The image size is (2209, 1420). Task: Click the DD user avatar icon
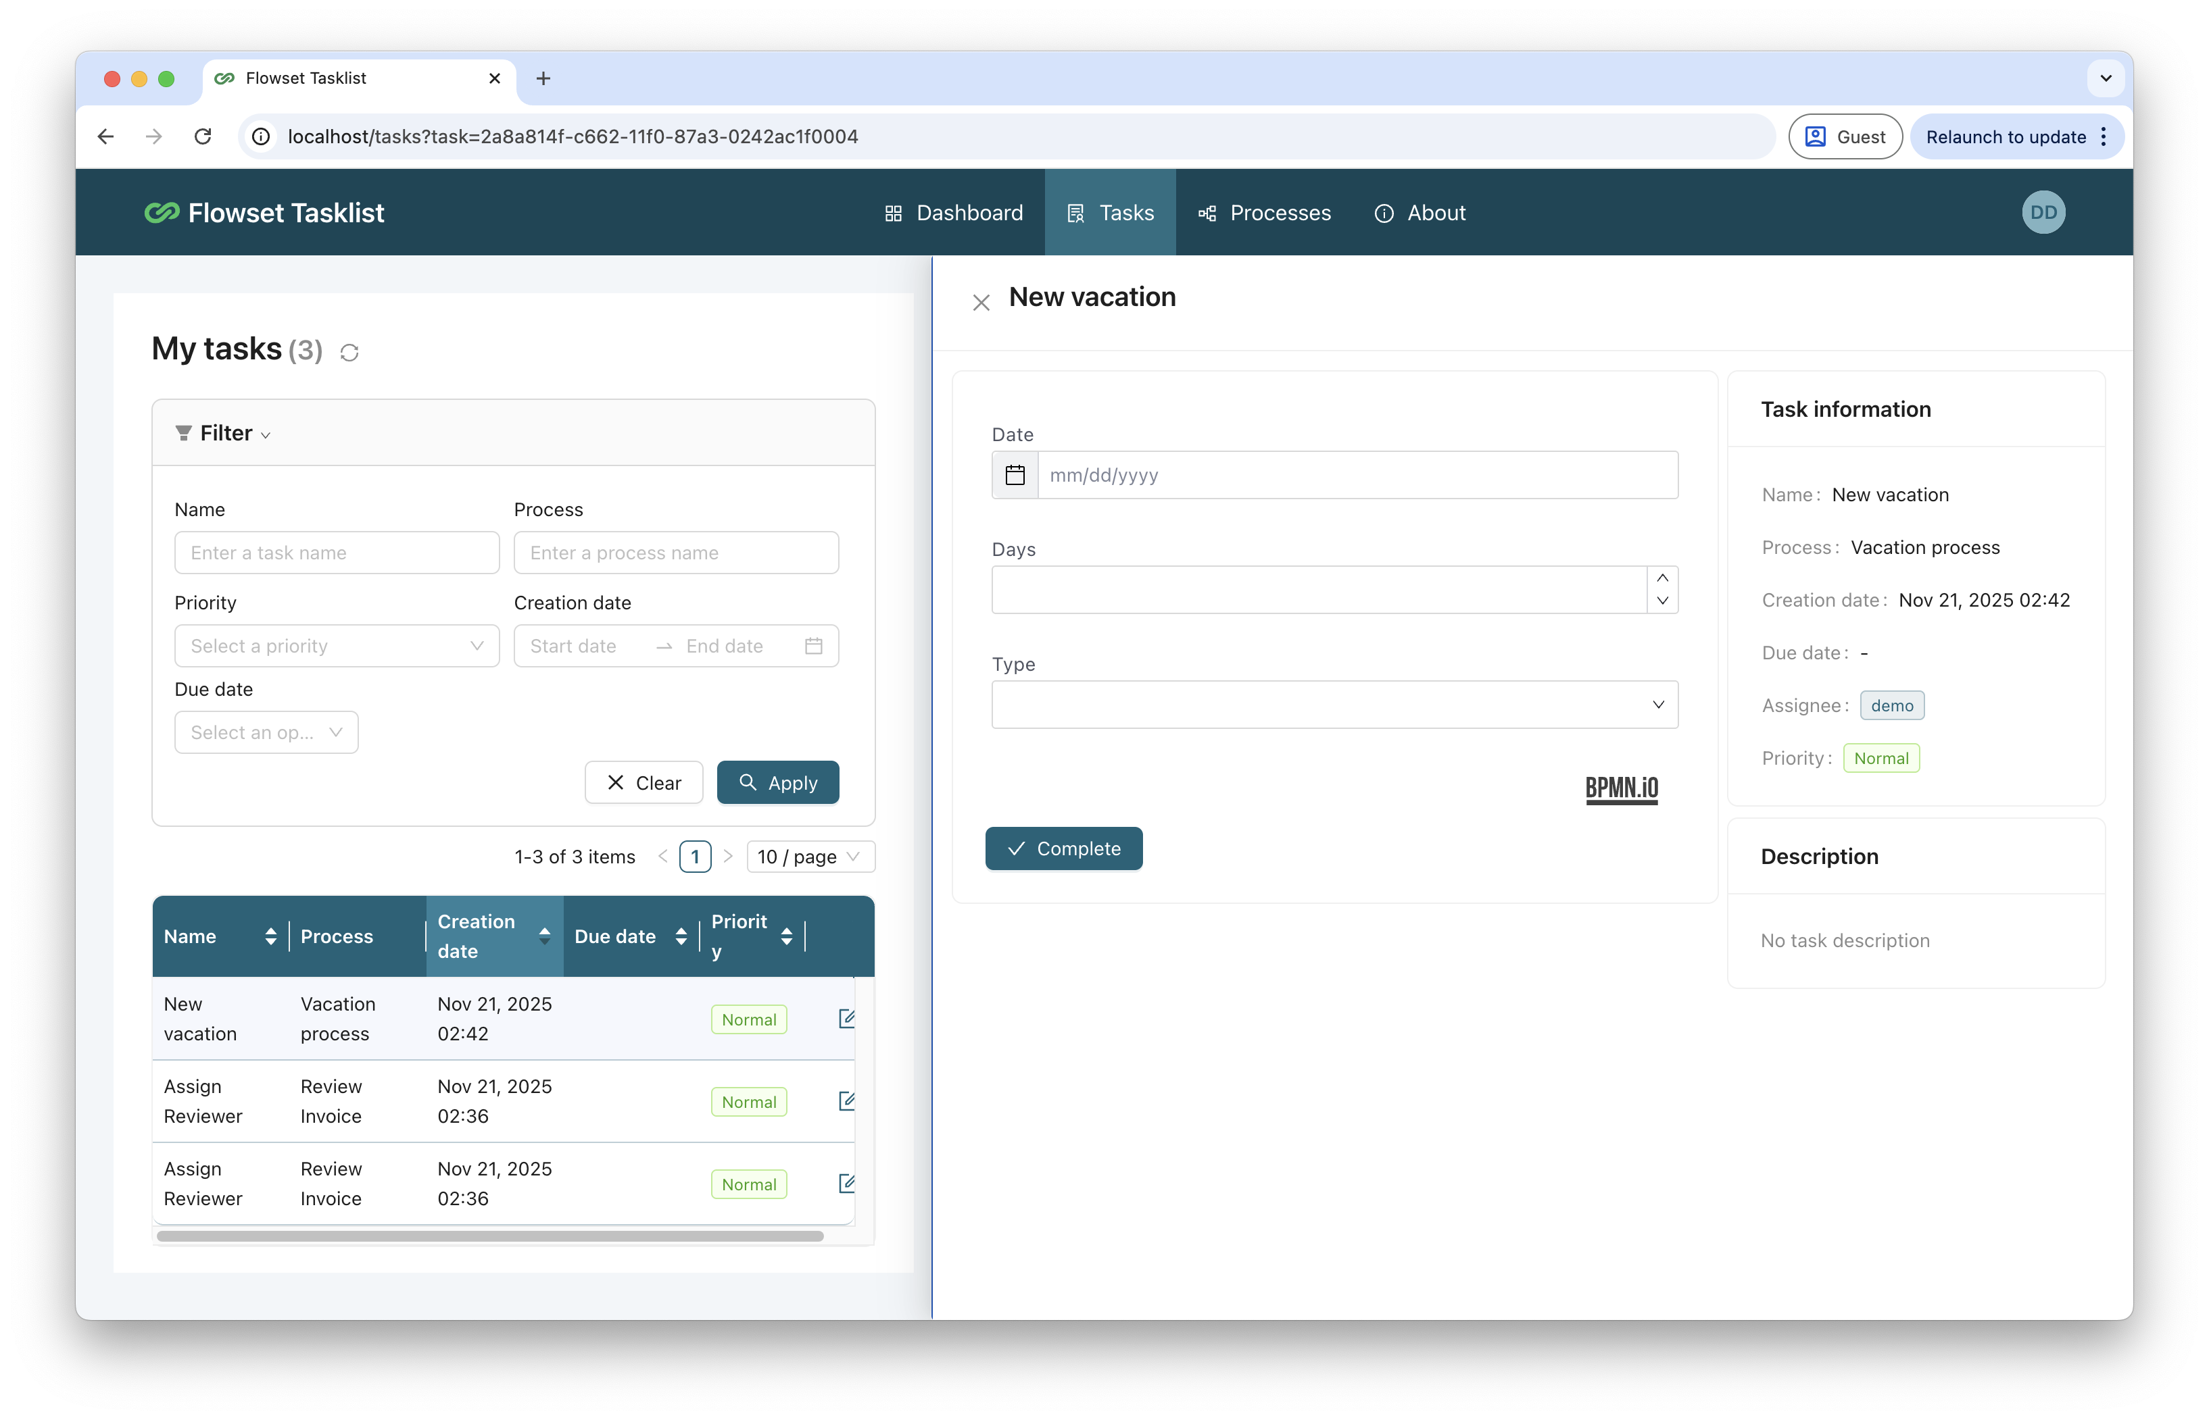(x=2043, y=212)
